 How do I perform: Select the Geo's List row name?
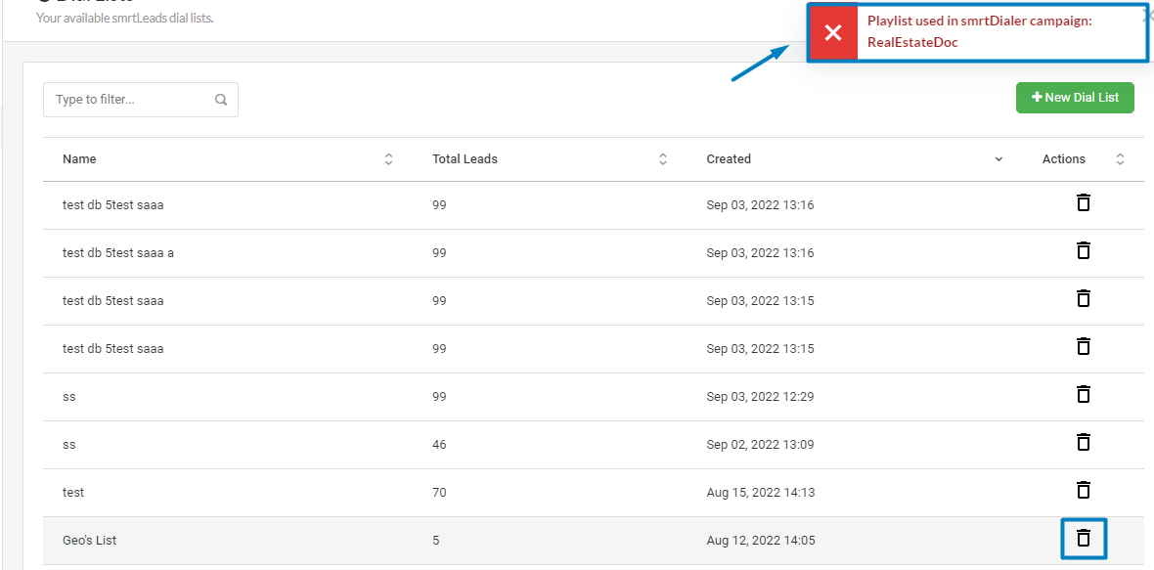pos(89,540)
